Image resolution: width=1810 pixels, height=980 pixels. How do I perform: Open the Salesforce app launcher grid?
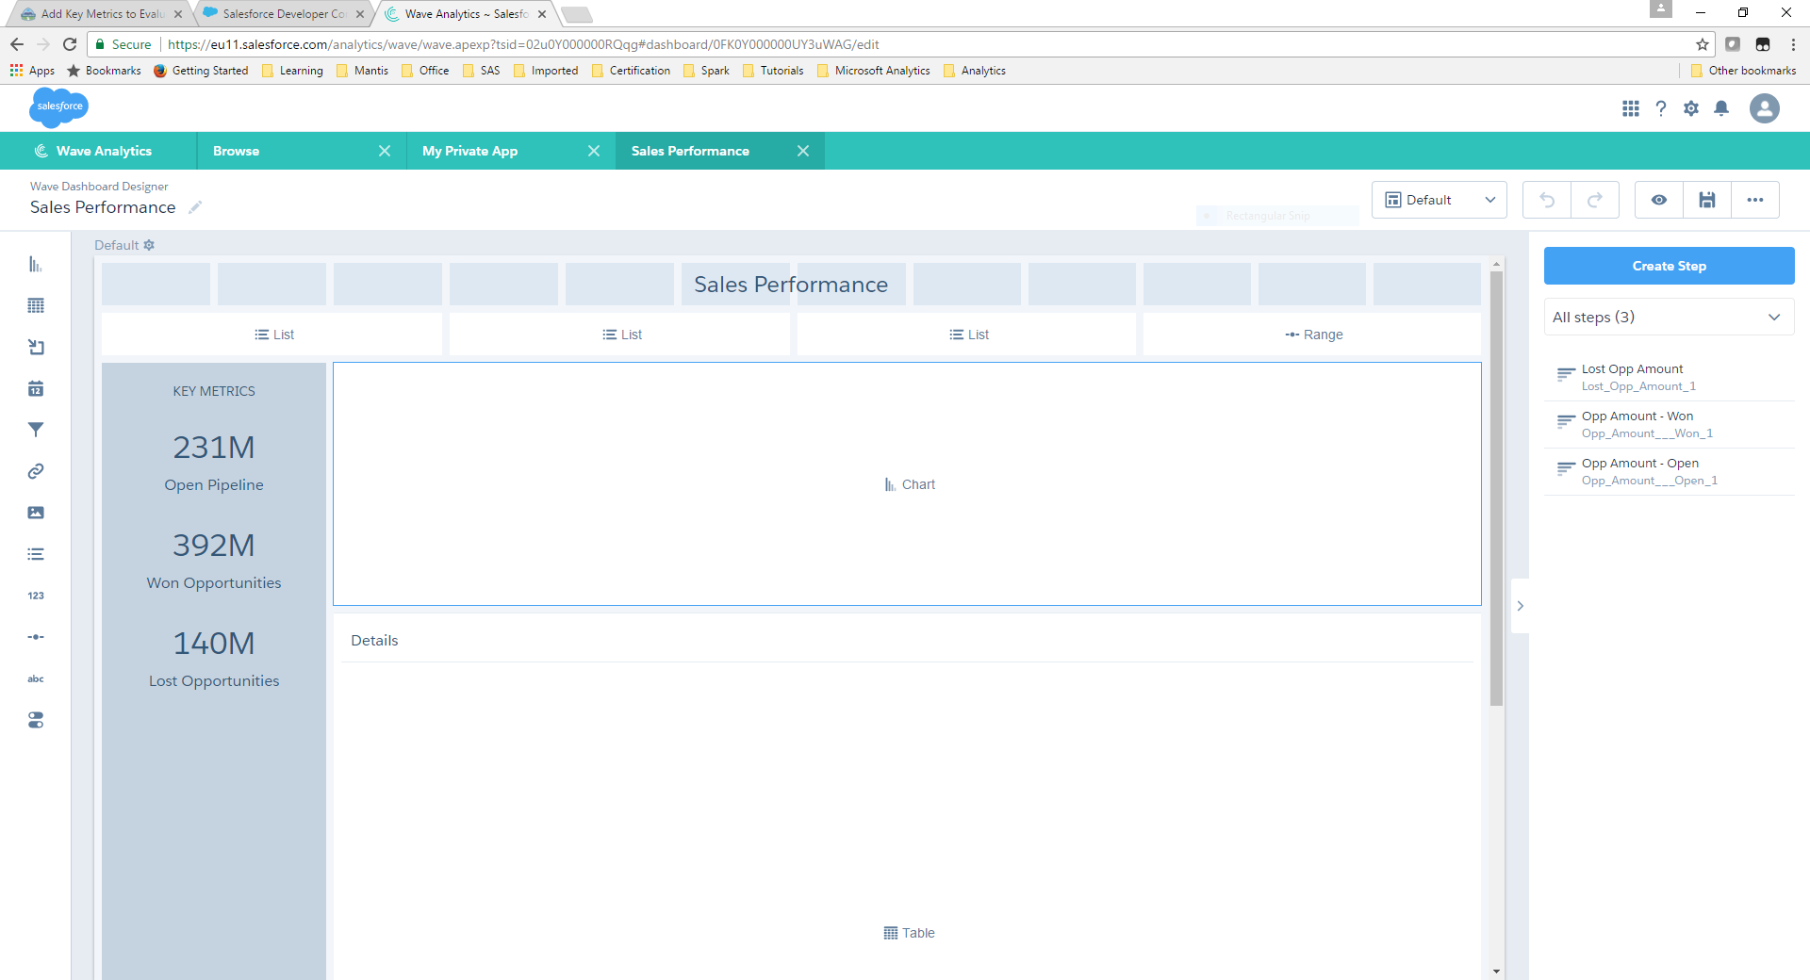click(x=1631, y=108)
